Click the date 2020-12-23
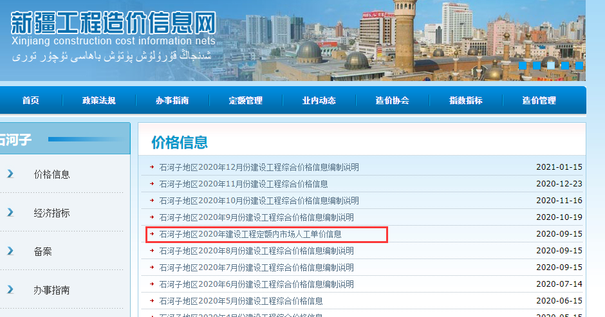Image resolution: width=605 pixels, height=317 pixels. pyautogui.click(x=559, y=183)
